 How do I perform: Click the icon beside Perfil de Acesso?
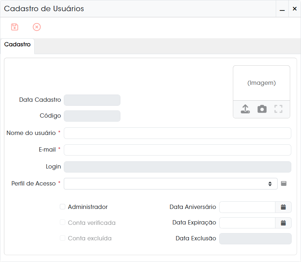(284, 184)
